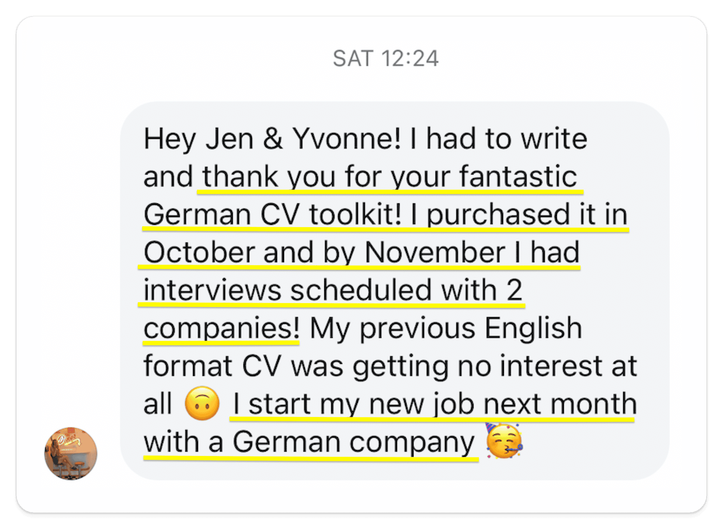Click the underlined "interviews scheduled with 2" line
This screenshot has height=529, width=723.
[x=333, y=290]
